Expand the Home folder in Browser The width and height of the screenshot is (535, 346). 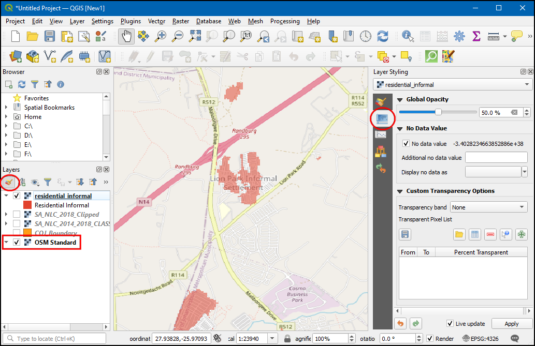pyautogui.click(x=6, y=117)
